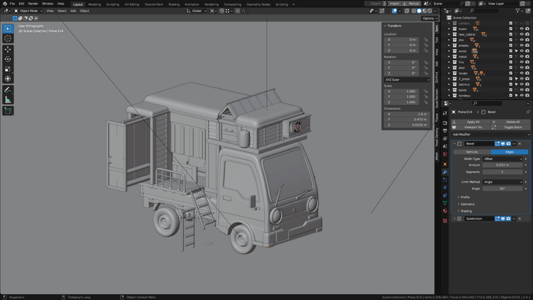Activate the Rotate tool
Viewport: 533px width, 300px height.
point(8,59)
